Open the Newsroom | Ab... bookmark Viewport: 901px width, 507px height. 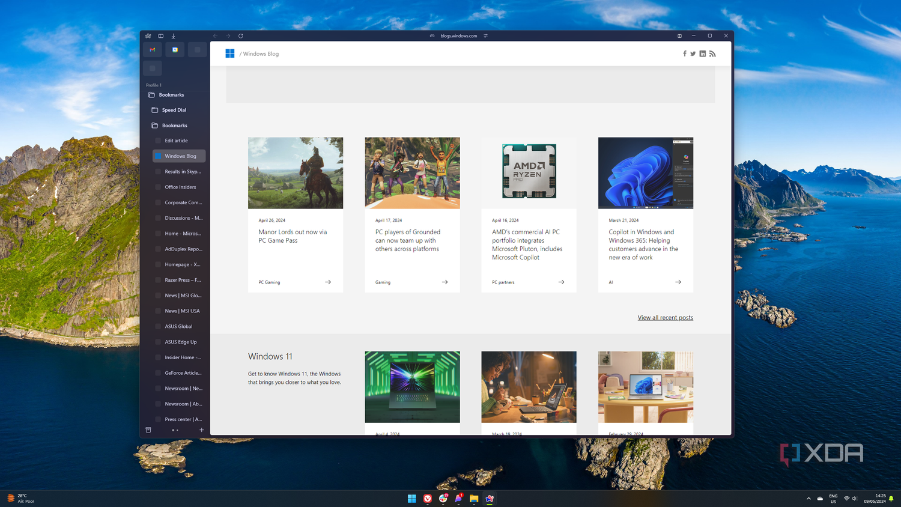[x=179, y=404]
